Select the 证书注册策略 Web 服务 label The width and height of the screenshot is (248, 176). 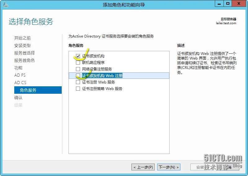102,88
